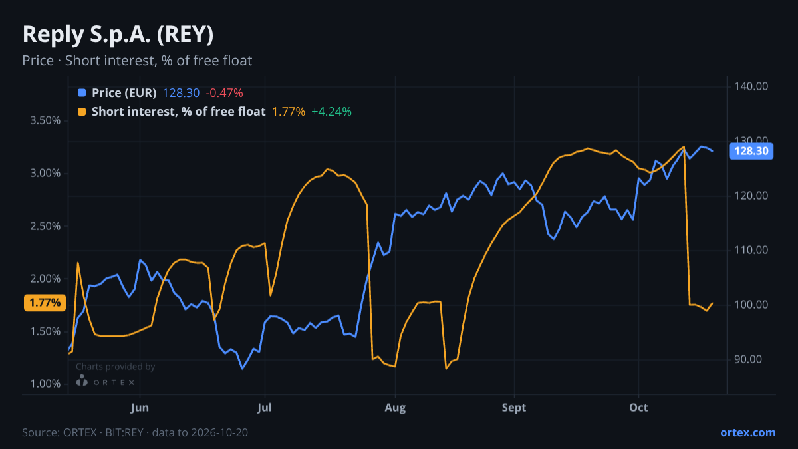798x449 pixels.
Task: Click the legend change value -0.47%
Action: pyautogui.click(x=224, y=93)
